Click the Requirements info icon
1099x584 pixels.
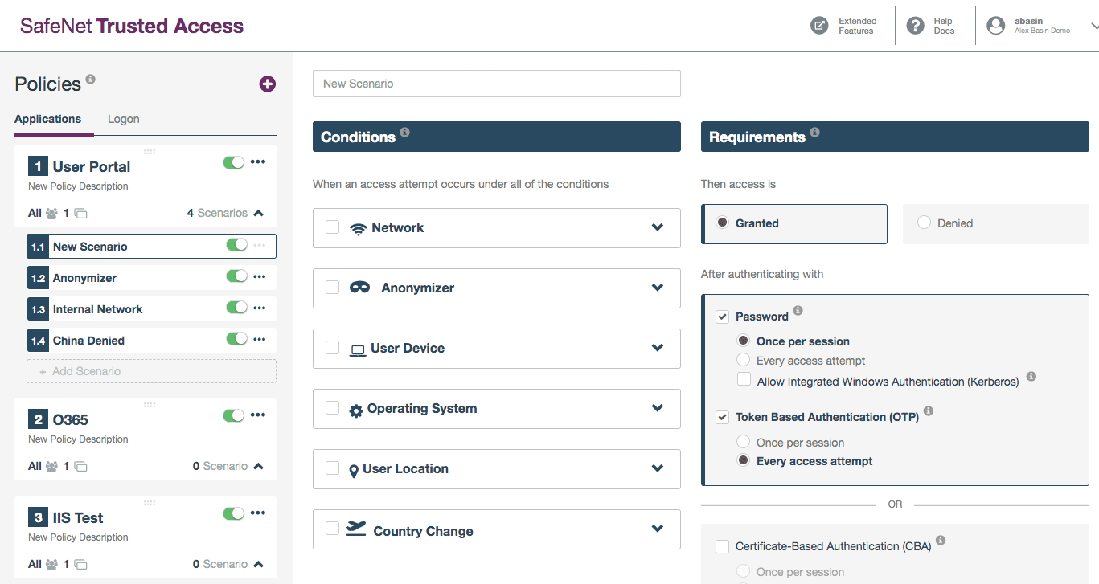click(x=814, y=132)
